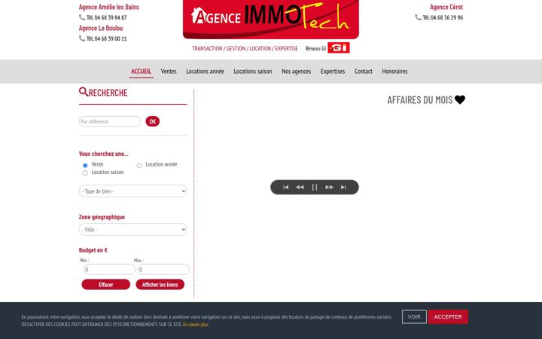Click the heart icon next to Affaires du mois
The height and width of the screenshot is (339, 542).
[460, 99]
